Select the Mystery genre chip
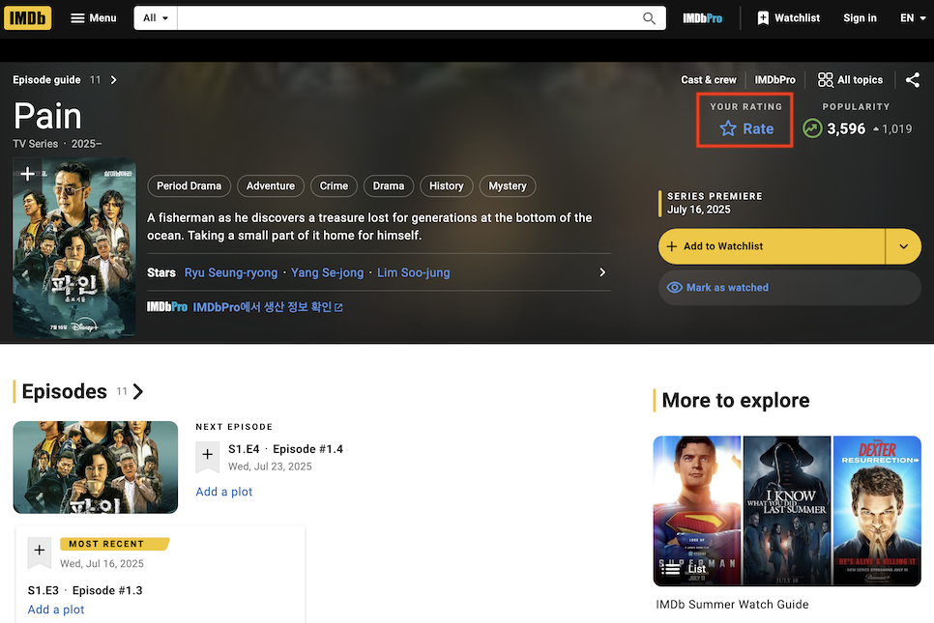The height and width of the screenshot is (623, 934). pos(508,186)
